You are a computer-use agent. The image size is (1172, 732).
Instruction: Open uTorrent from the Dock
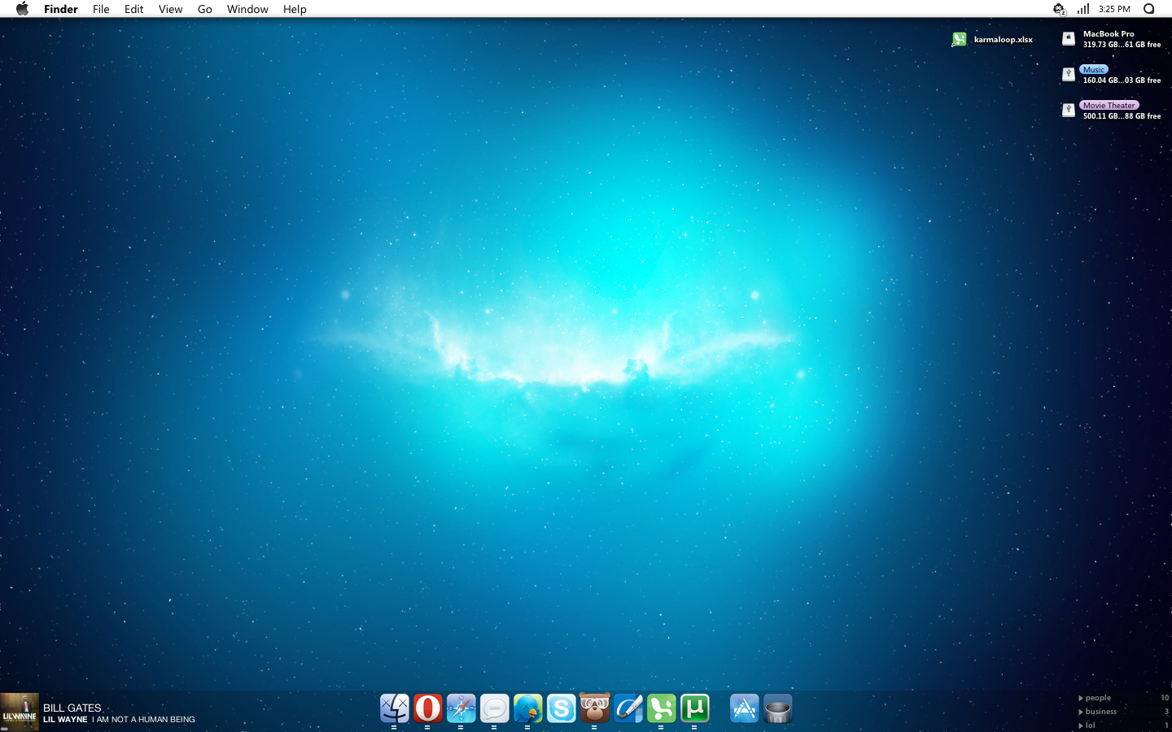coord(694,708)
